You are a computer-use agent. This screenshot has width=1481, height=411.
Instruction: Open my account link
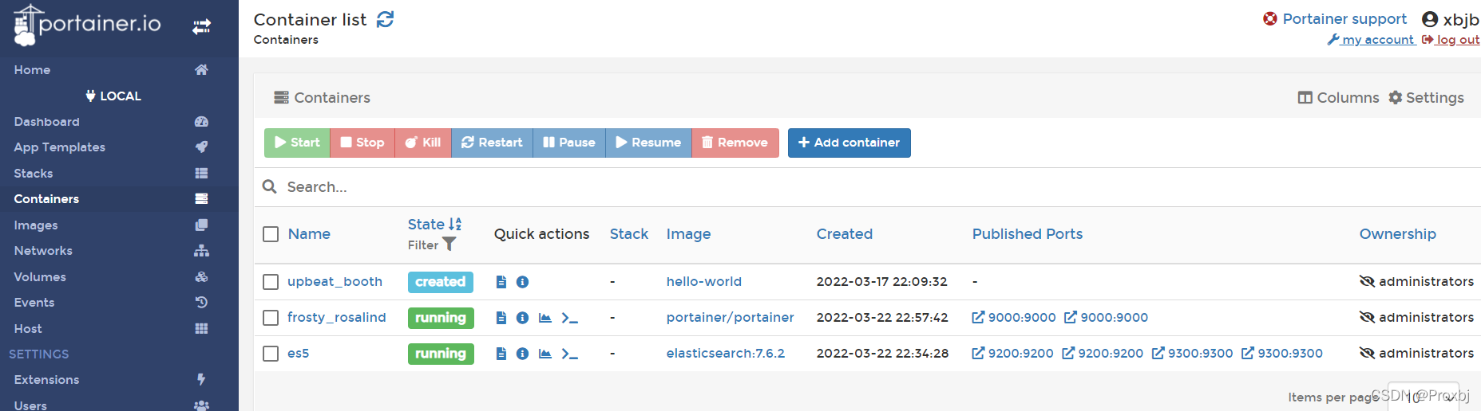tap(1371, 40)
